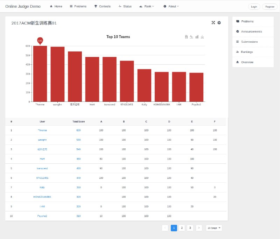Image resolution: width=280 pixels, height=239 pixels.
Task: Click previous page arrow
Action: pos(165,228)
